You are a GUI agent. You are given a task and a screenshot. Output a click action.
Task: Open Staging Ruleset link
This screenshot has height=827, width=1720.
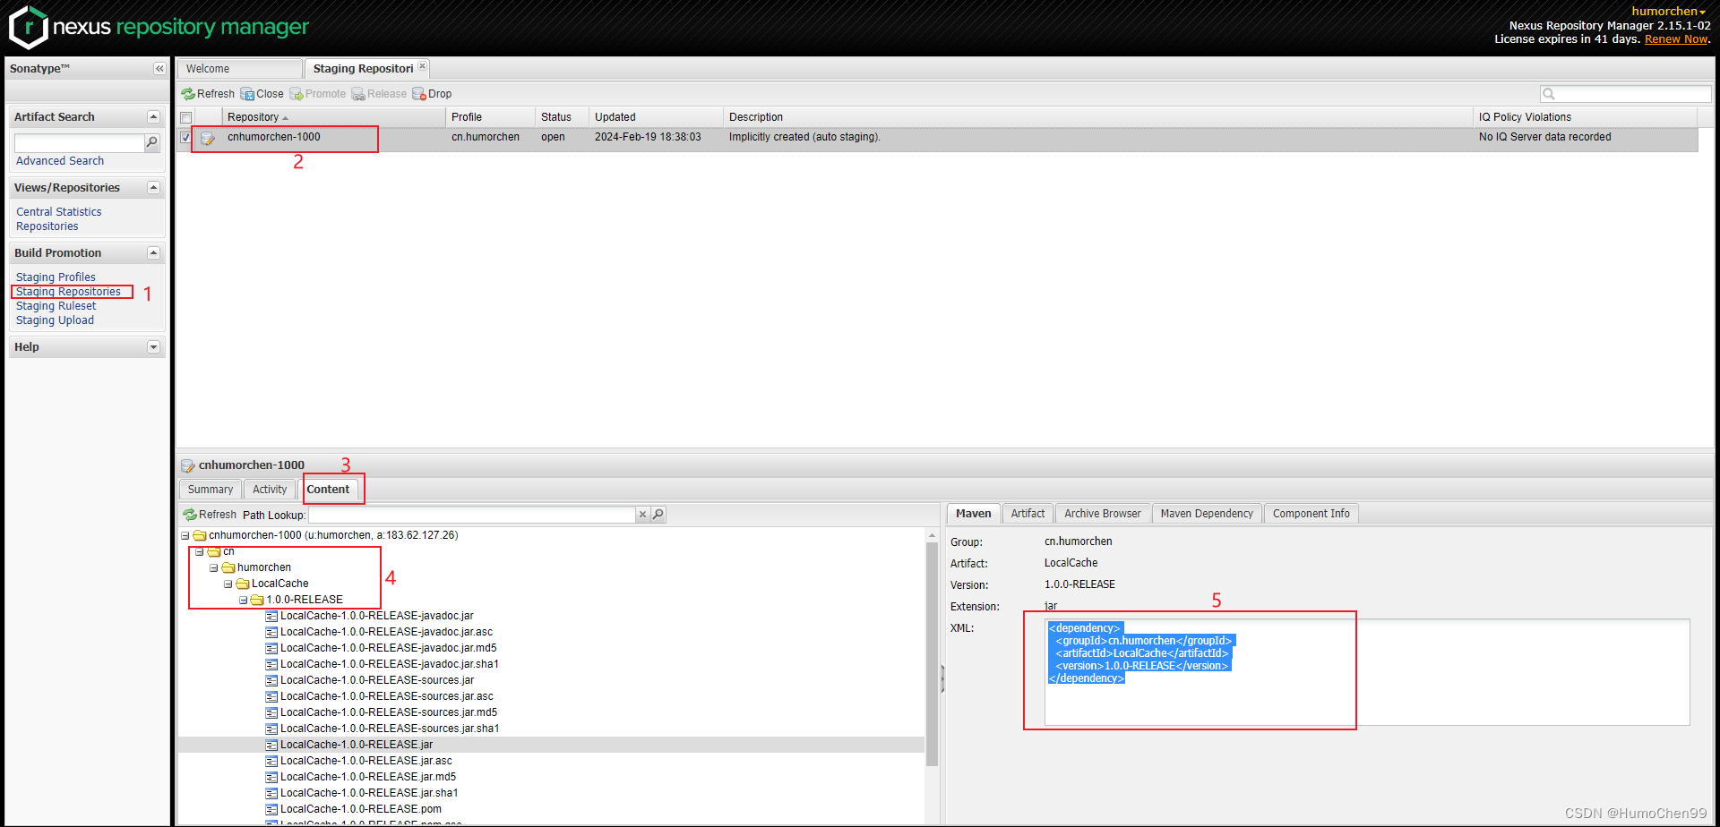pos(56,306)
